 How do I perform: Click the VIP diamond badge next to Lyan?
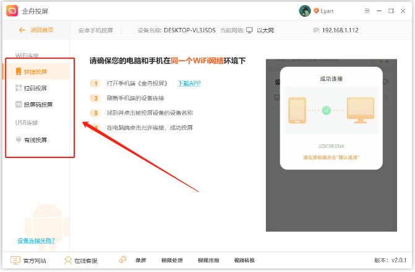click(316, 11)
